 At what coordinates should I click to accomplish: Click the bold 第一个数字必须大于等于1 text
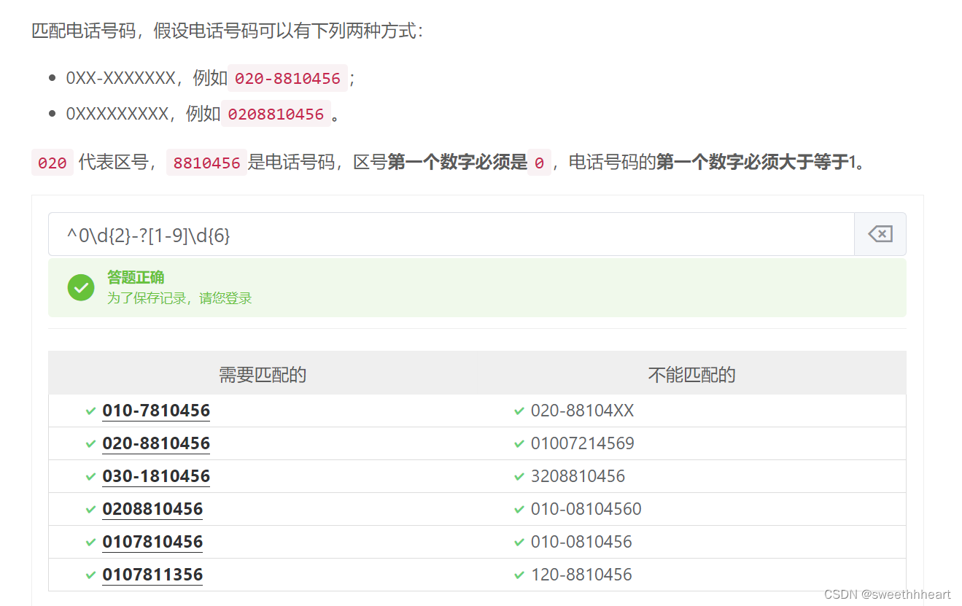pos(756,162)
